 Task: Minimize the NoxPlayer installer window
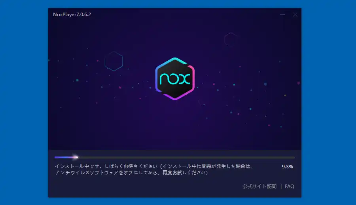point(282,15)
